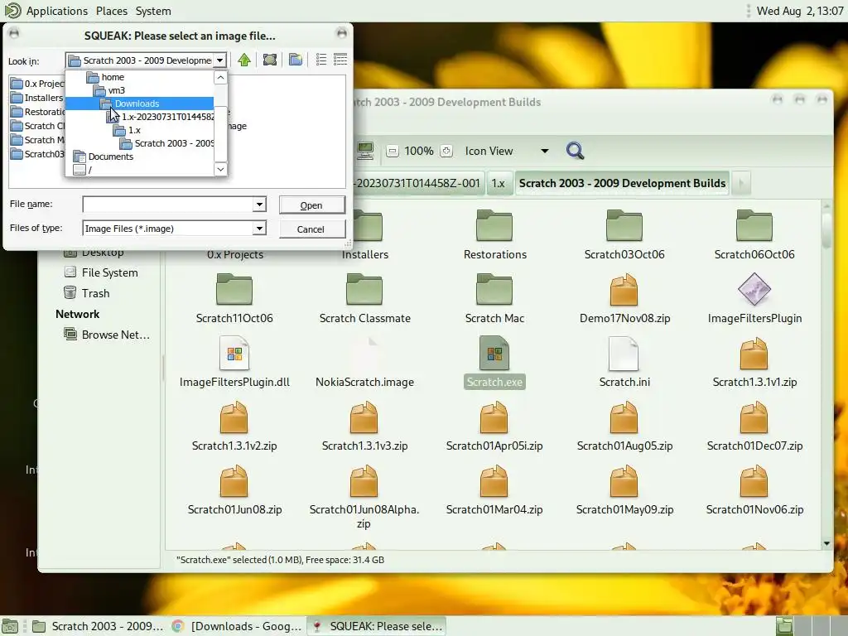The image size is (848, 636).
Task: Select the Scratch03Oct06 folder icon
Action: pyautogui.click(x=624, y=225)
